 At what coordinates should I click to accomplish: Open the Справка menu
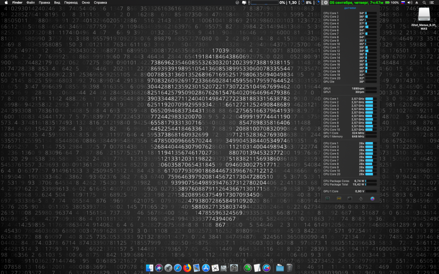[100, 3]
